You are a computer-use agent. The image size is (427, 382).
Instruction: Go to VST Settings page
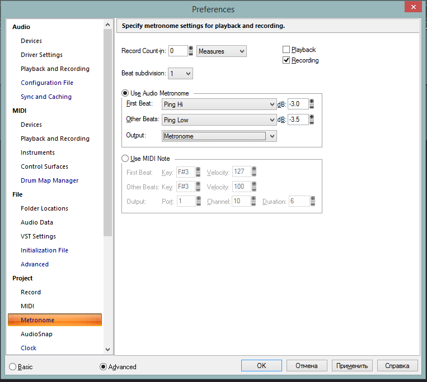[x=38, y=236]
